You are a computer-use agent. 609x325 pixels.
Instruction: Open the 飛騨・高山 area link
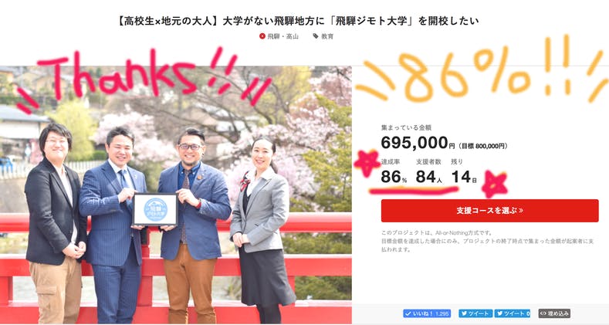(x=283, y=36)
